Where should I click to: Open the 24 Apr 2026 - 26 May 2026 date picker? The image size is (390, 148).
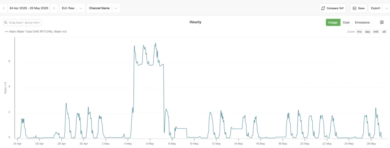click(29, 8)
